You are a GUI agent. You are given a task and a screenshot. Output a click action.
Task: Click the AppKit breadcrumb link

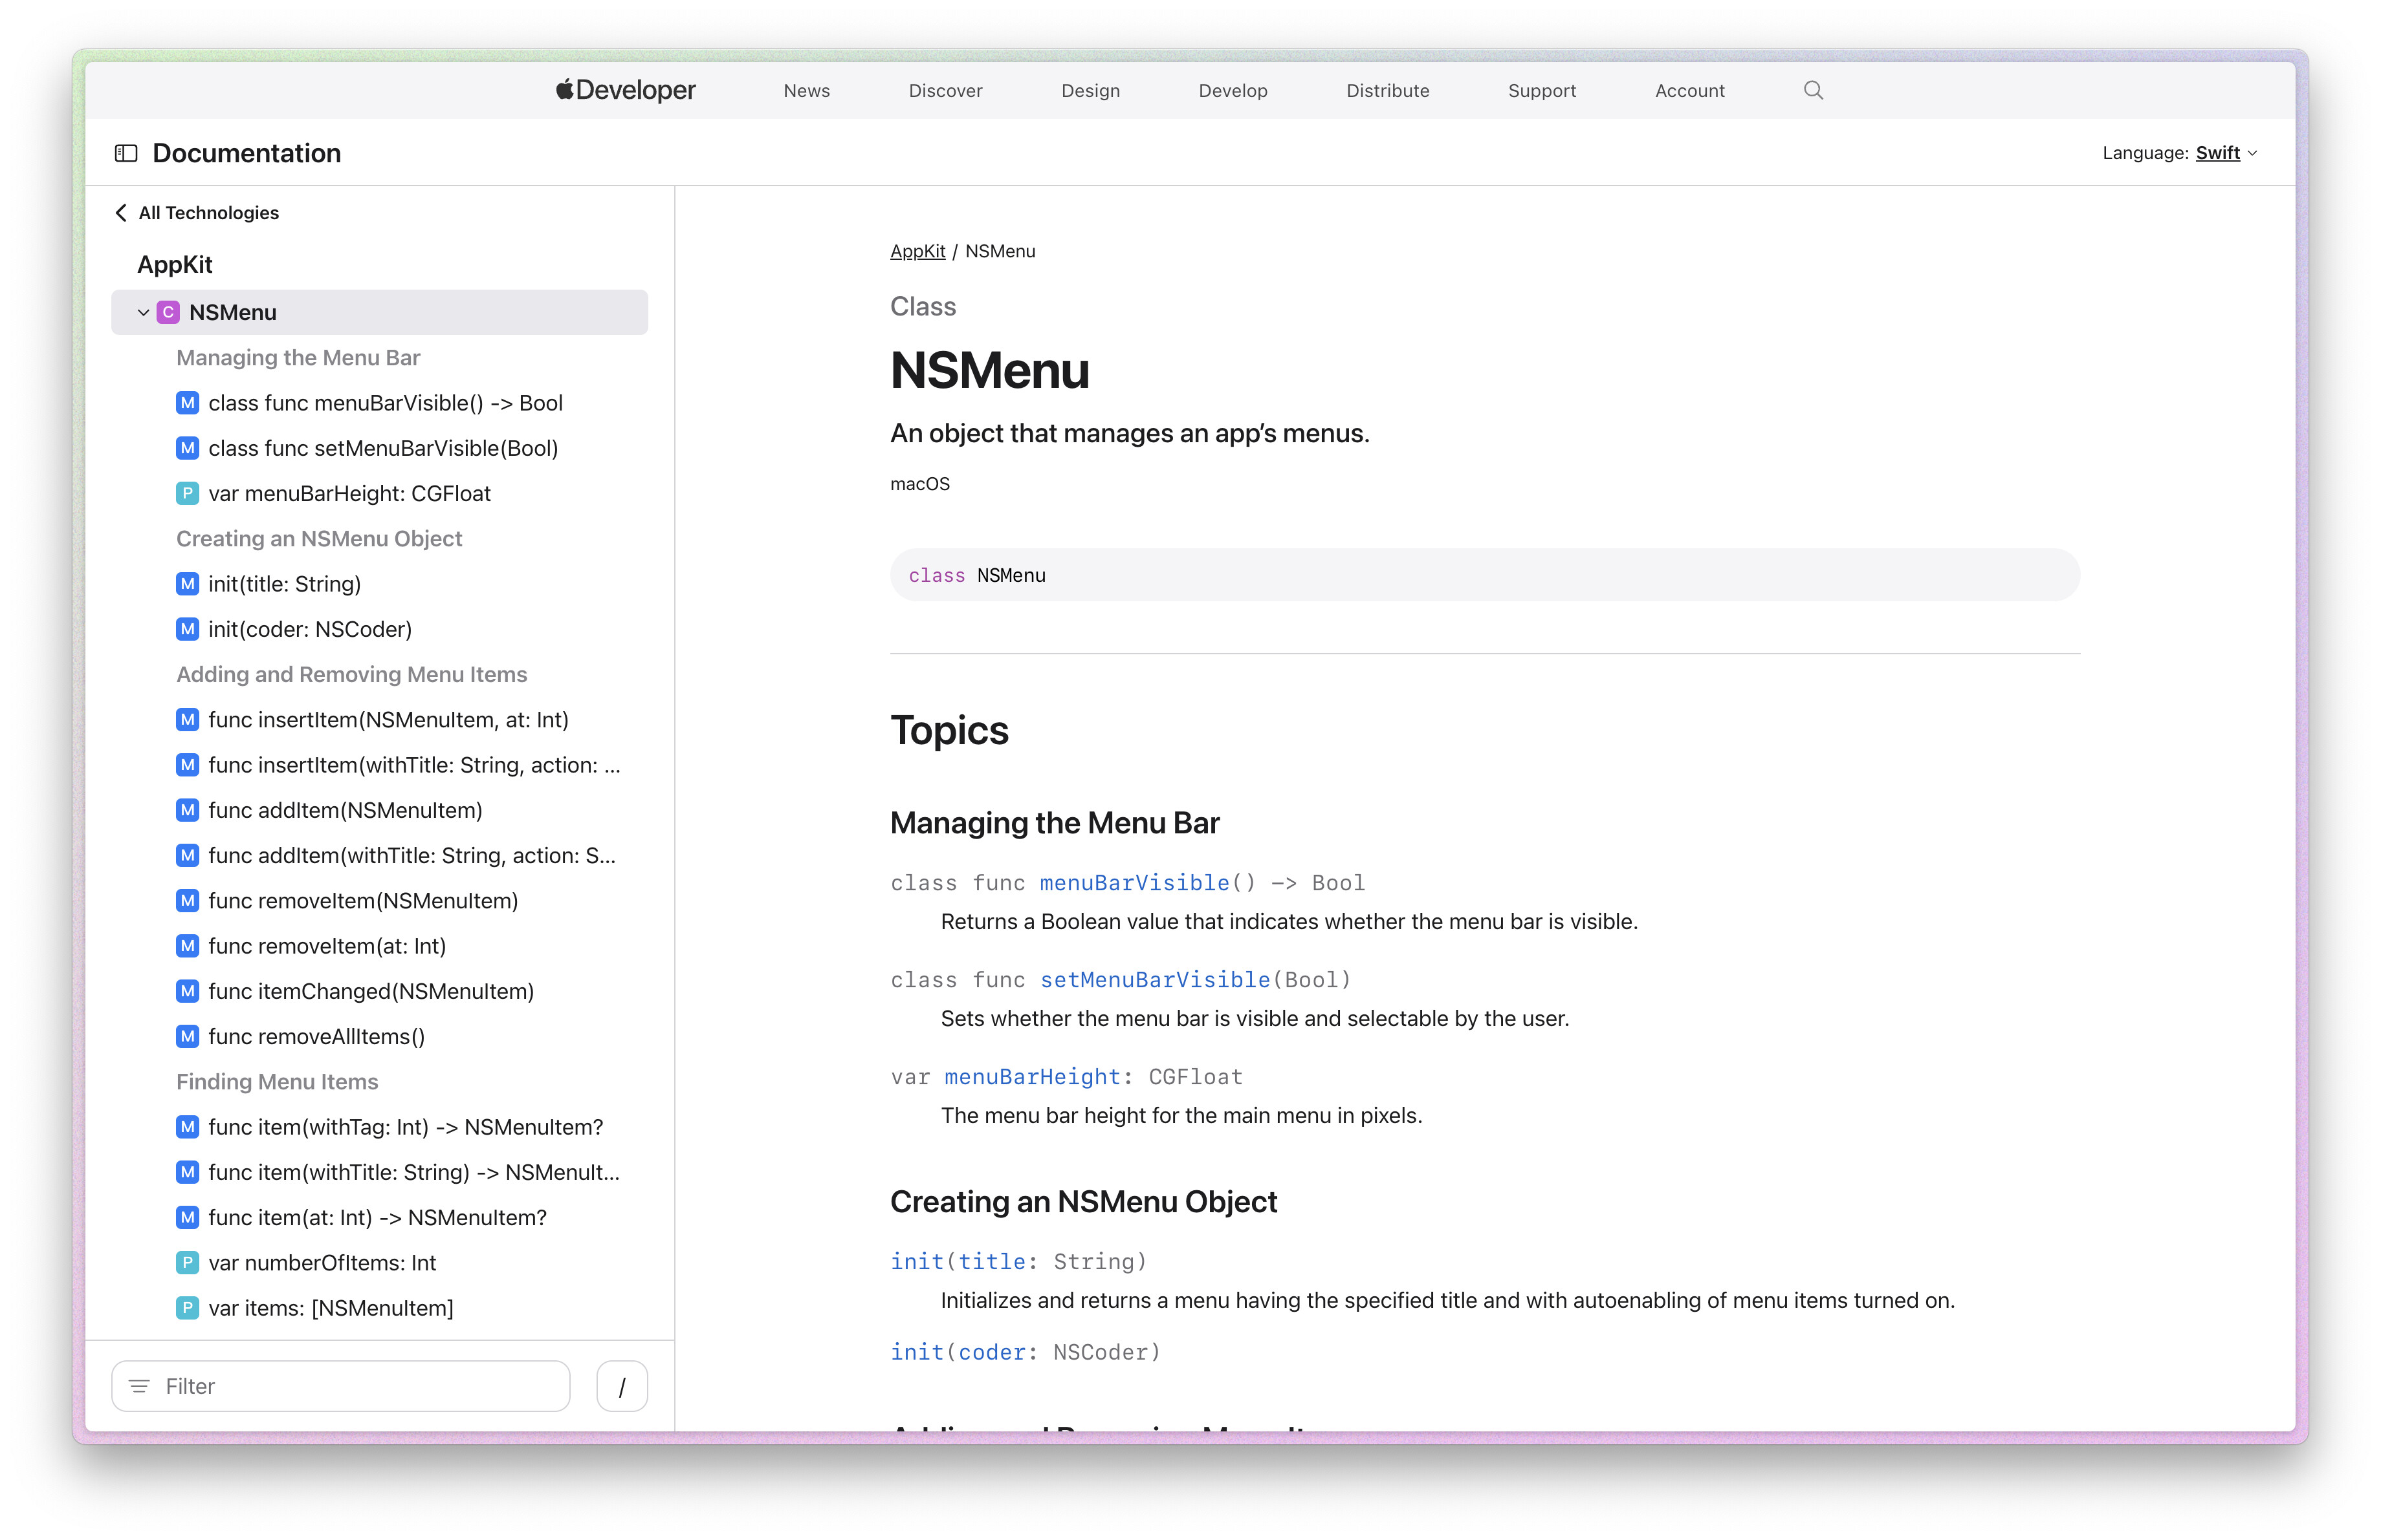[x=917, y=252]
